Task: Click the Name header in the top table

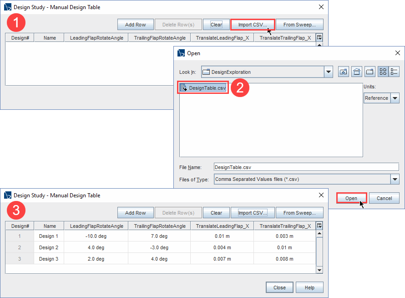Action: coord(50,38)
